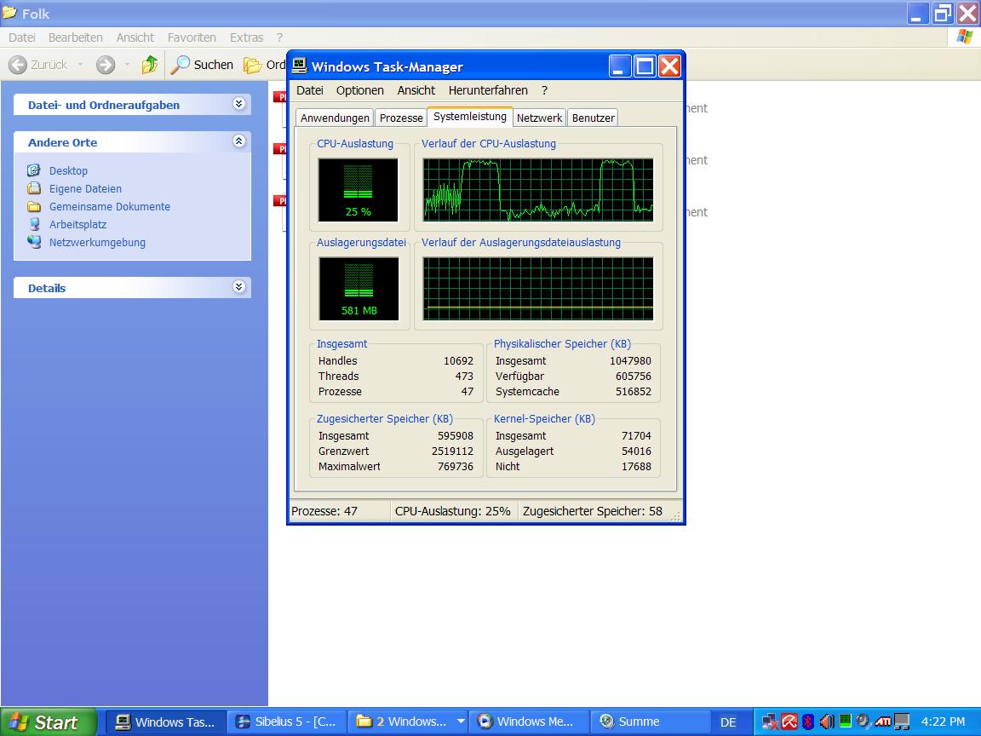Click the ATI tray icon
Image resolution: width=981 pixels, height=736 pixels.
coord(883,722)
